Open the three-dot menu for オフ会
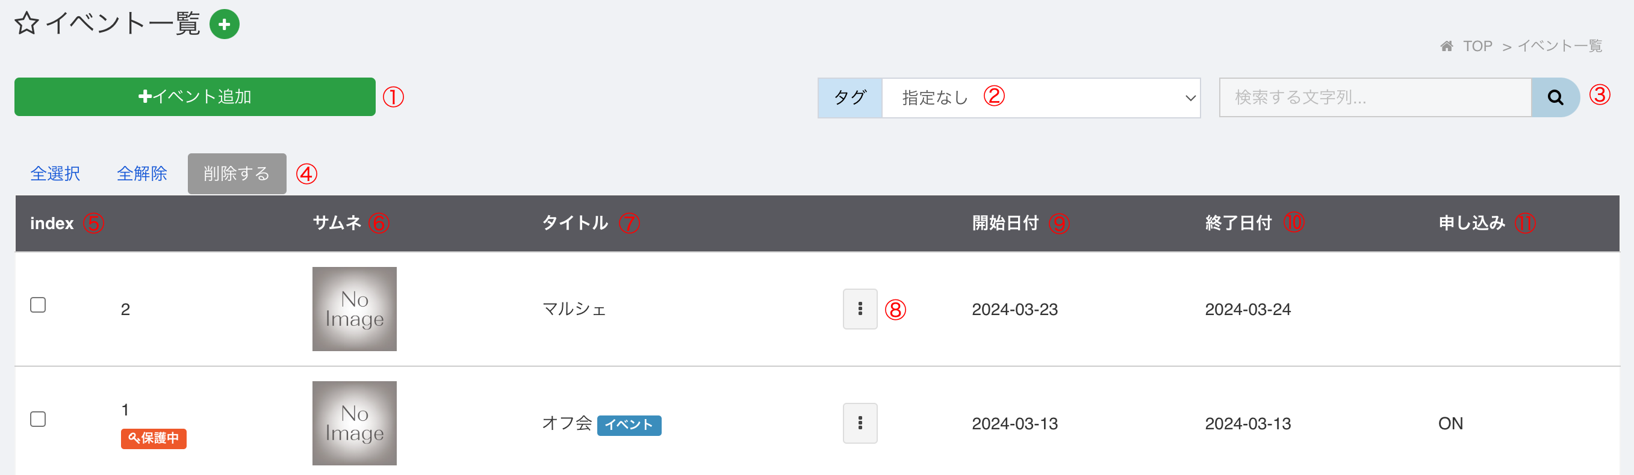1634x475 pixels. click(860, 423)
